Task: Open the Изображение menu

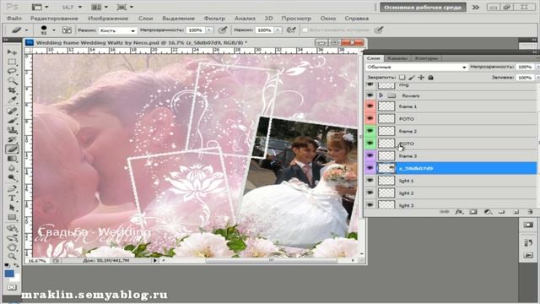Action: pos(108,19)
